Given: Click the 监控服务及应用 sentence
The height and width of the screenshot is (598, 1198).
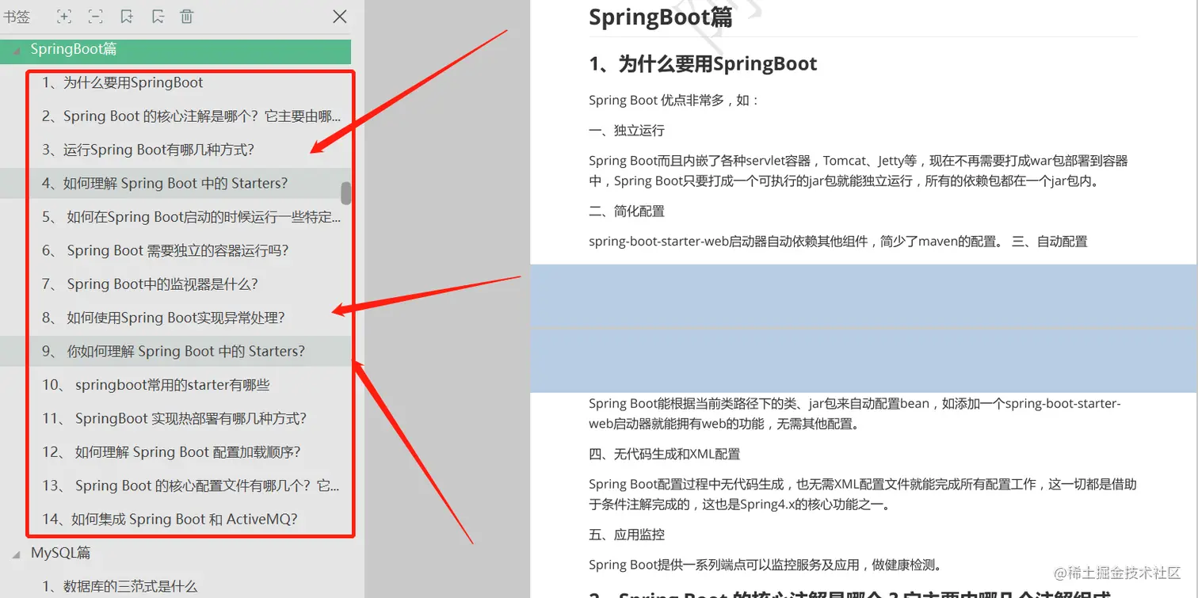Looking at the screenshot, I should [766, 565].
